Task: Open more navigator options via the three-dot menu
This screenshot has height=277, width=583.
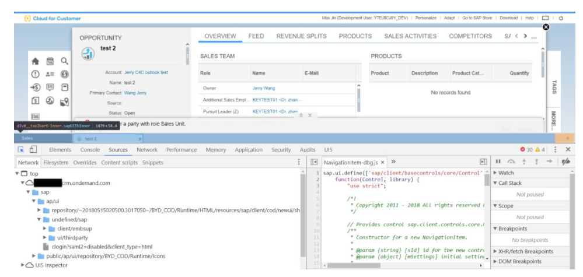Action: (x=299, y=162)
